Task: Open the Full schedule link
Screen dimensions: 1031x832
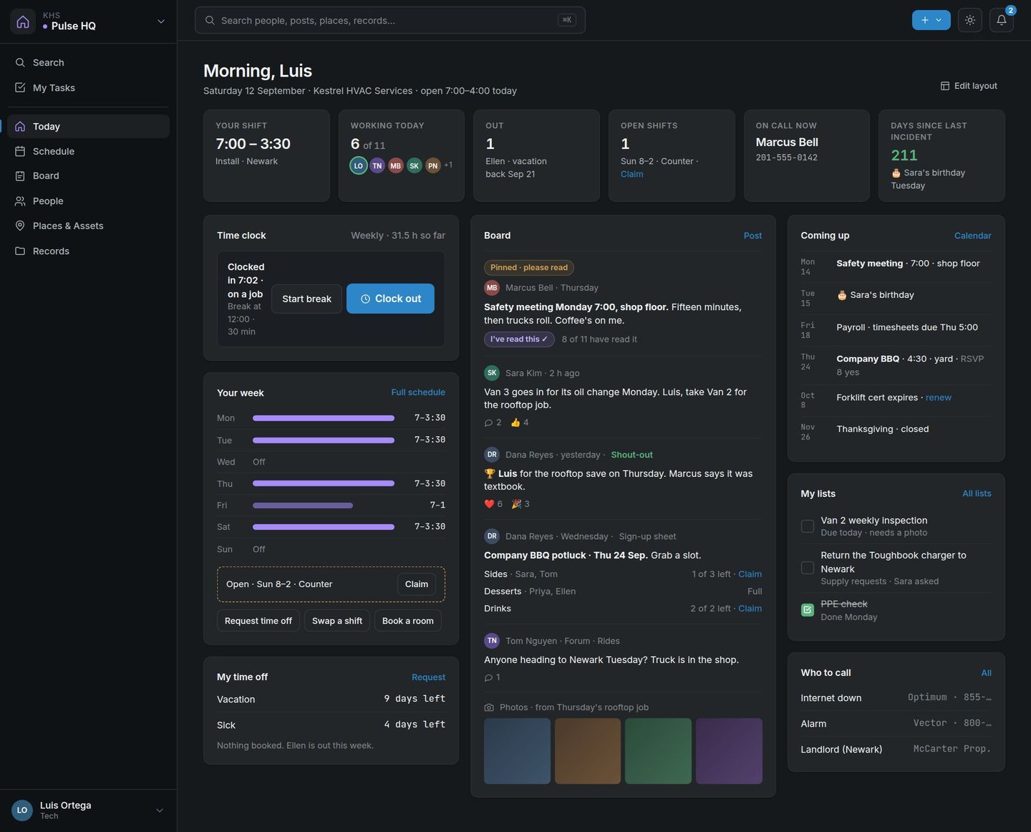Action: click(x=418, y=392)
